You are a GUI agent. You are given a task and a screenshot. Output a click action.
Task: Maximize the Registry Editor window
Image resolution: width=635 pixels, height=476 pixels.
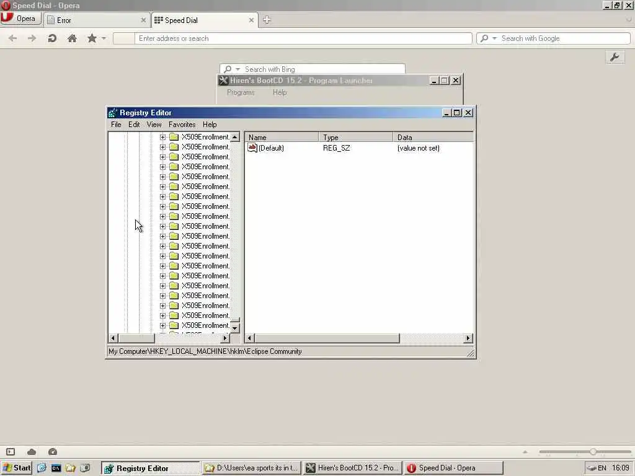pos(457,113)
